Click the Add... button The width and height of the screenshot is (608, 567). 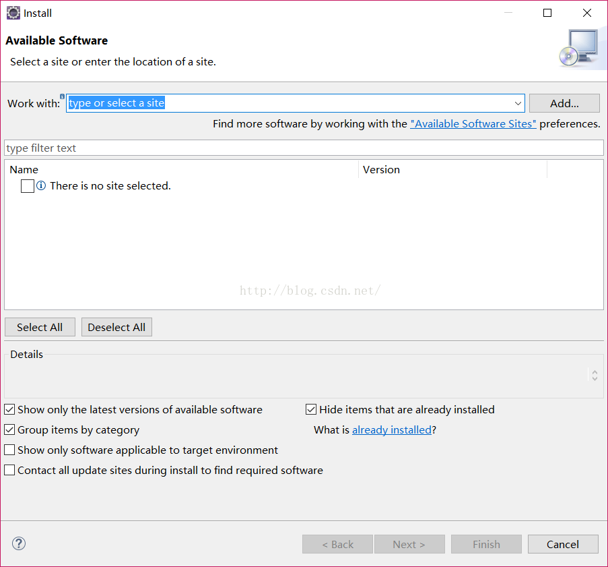point(564,103)
